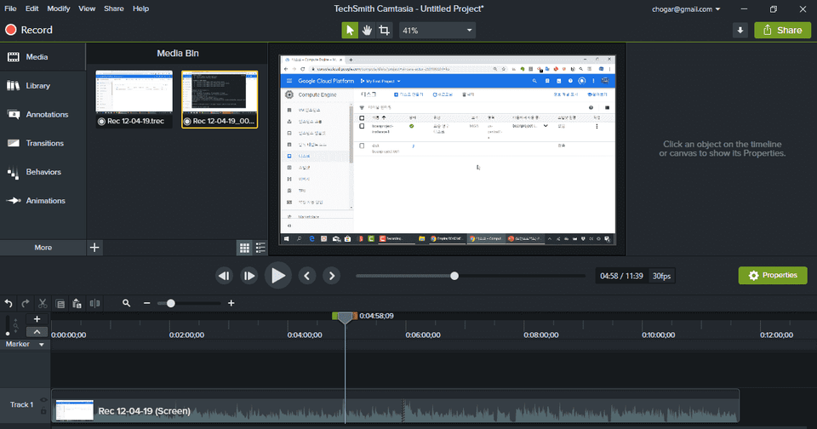Viewport: 817px width, 429px height.
Task: Undo the last action
Action: coord(9,303)
